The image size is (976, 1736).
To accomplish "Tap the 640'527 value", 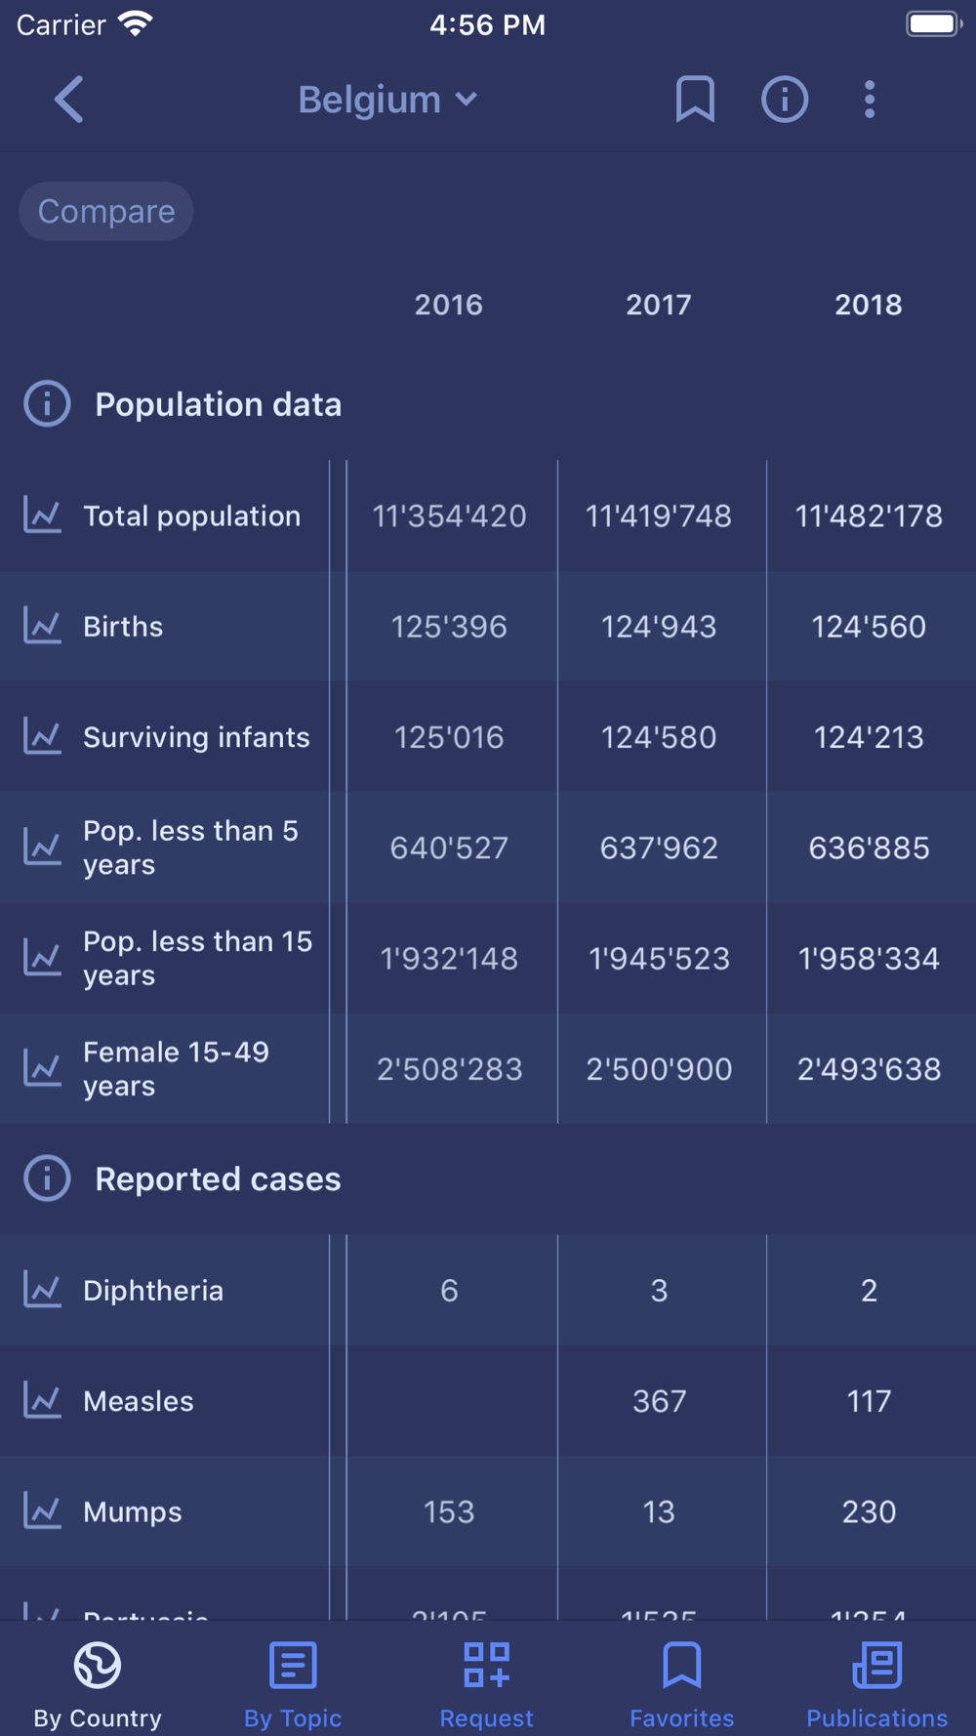I will 449,847.
